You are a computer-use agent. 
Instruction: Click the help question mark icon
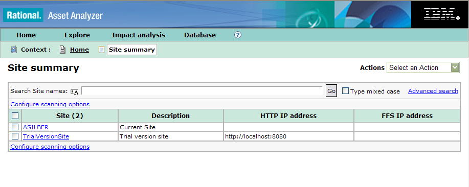tap(237, 35)
